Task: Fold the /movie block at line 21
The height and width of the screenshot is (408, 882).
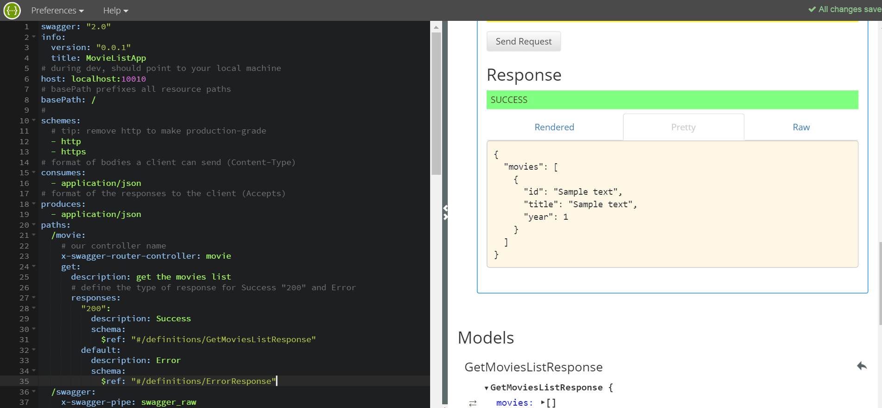Action: (34, 235)
